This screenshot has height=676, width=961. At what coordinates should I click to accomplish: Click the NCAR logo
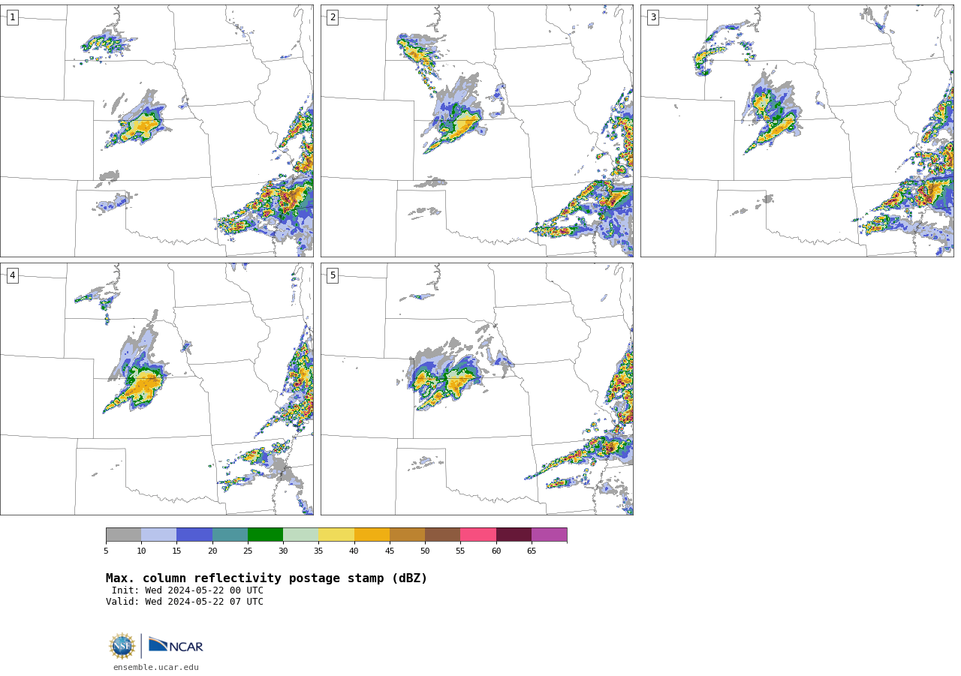(176, 645)
